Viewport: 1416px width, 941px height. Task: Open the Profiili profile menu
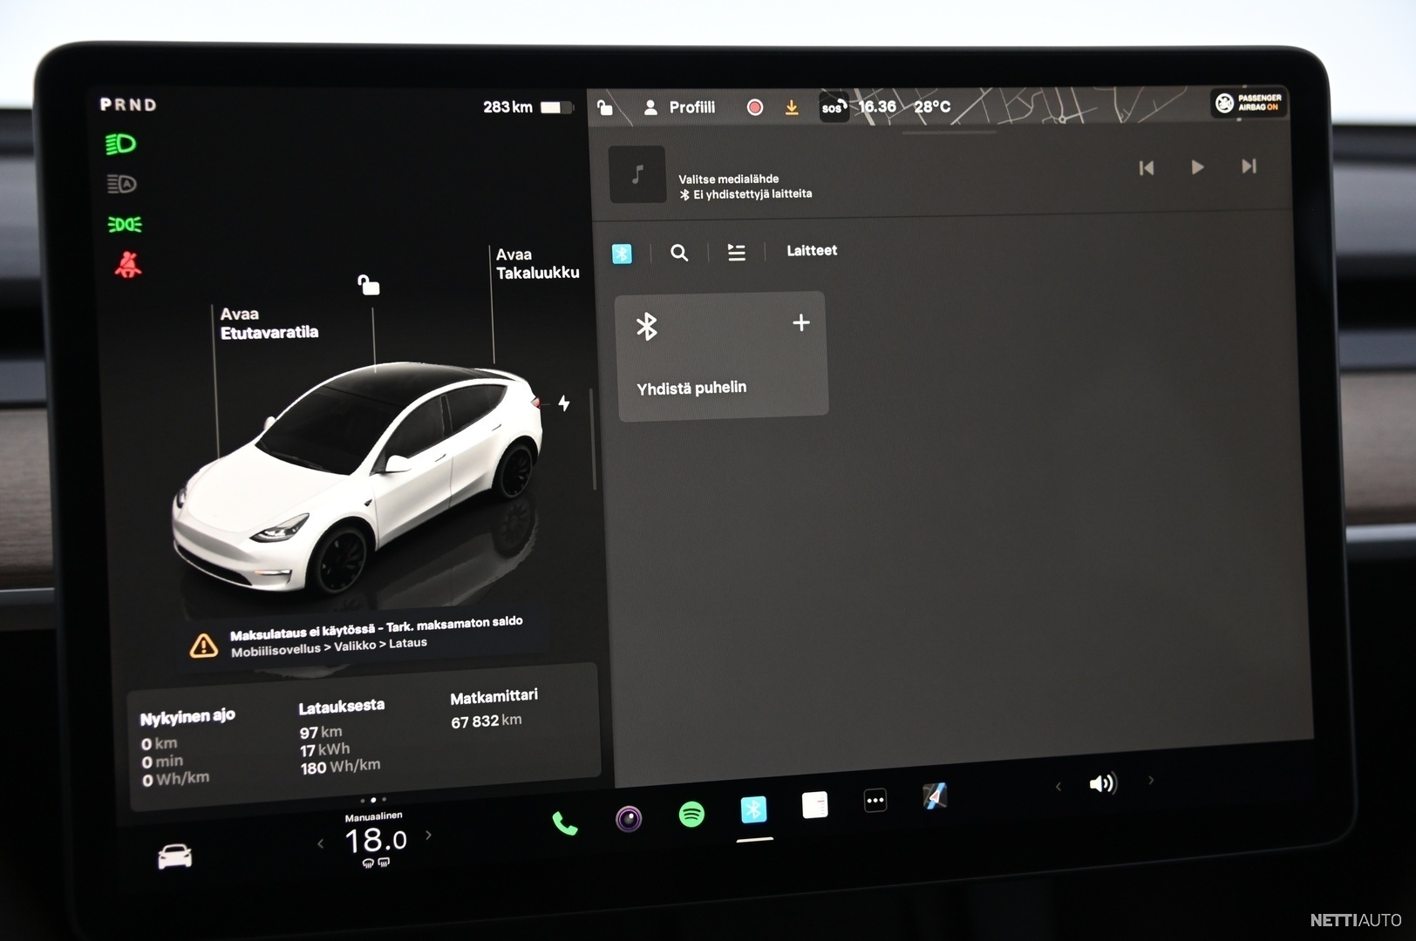pos(680,107)
